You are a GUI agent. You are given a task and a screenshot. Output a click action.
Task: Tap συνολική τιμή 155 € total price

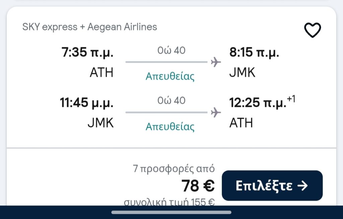click(169, 202)
